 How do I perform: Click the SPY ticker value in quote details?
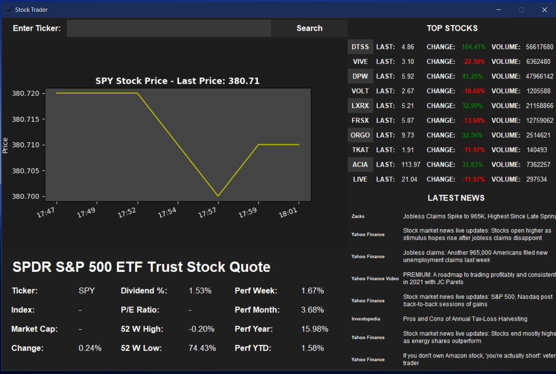[x=87, y=291]
